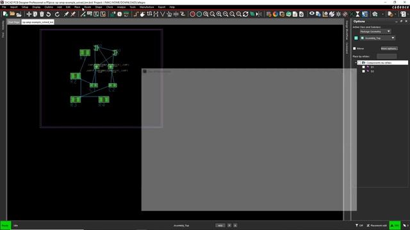
Task: Open the Export menu
Action: pyautogui.click(x=161, y=7)
